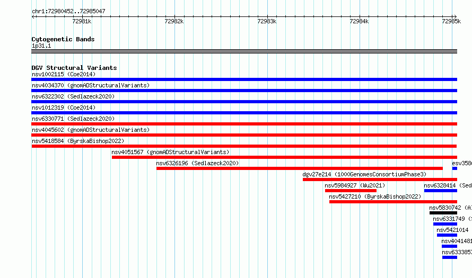Viewport: 472px width, 278px height.
Task: Open the nsv5421014 variant label
Action: click(452, 230)
